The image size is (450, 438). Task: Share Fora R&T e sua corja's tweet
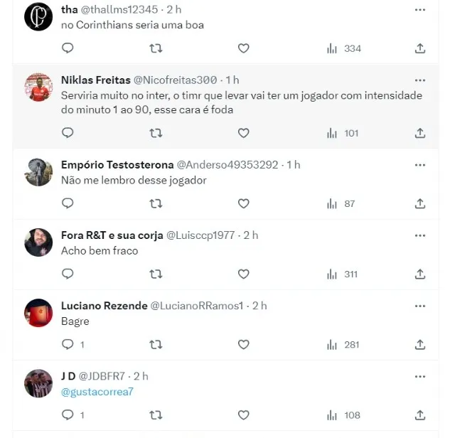420,274
